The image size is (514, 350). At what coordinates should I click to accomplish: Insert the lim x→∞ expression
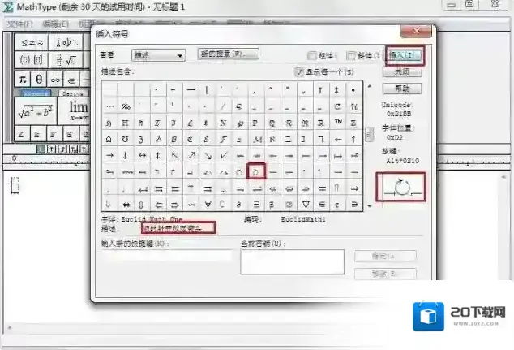point(78,111)
